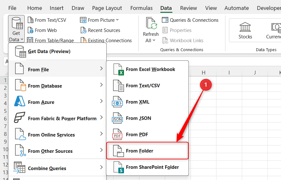
Task: Select From Folder in the submenu
Action: point(147,151)
